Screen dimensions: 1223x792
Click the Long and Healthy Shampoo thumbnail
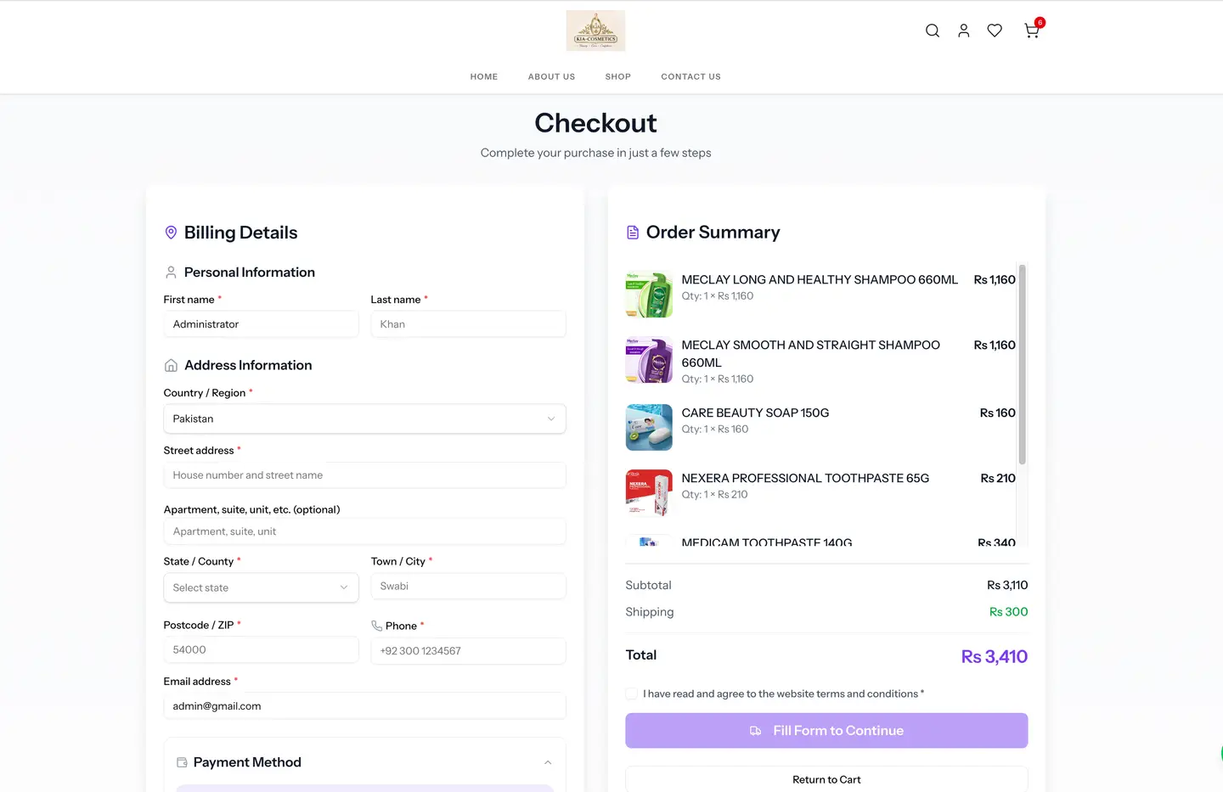point(649,295)
